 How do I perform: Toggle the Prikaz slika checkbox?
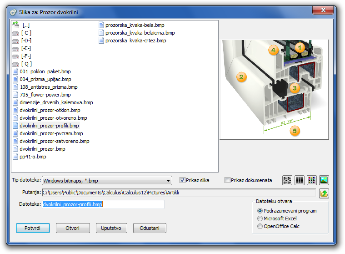click(x=183, y=180)
